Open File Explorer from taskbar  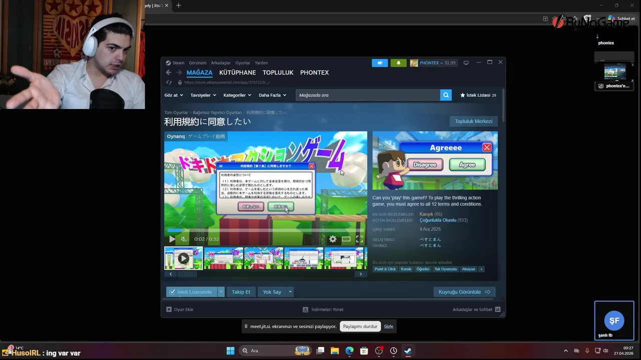[335, 350]
